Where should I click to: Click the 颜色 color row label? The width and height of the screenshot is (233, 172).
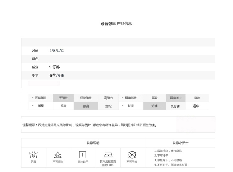point(35,59)
